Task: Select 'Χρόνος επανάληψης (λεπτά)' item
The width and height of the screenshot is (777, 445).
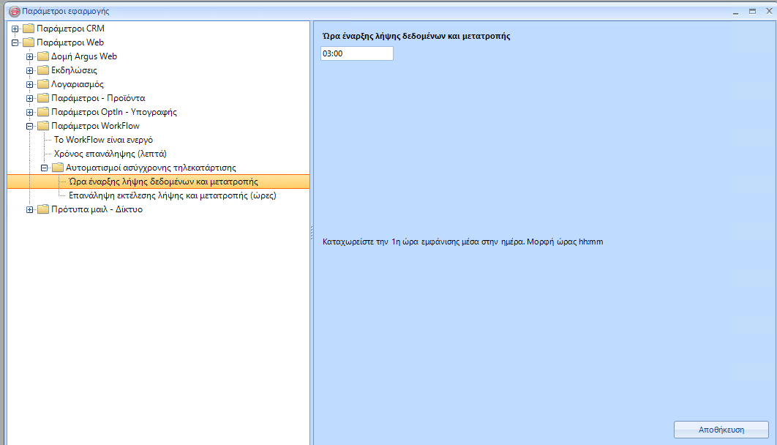Action: [x=110, y=154]
